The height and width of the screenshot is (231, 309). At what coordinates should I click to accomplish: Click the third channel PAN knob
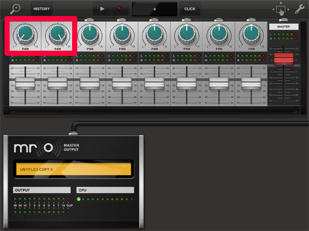[x=90, y=33]
